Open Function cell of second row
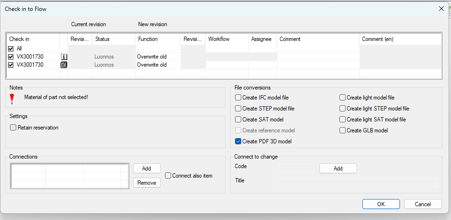Screen dimensions: 451x220 (x=158, y=65)
